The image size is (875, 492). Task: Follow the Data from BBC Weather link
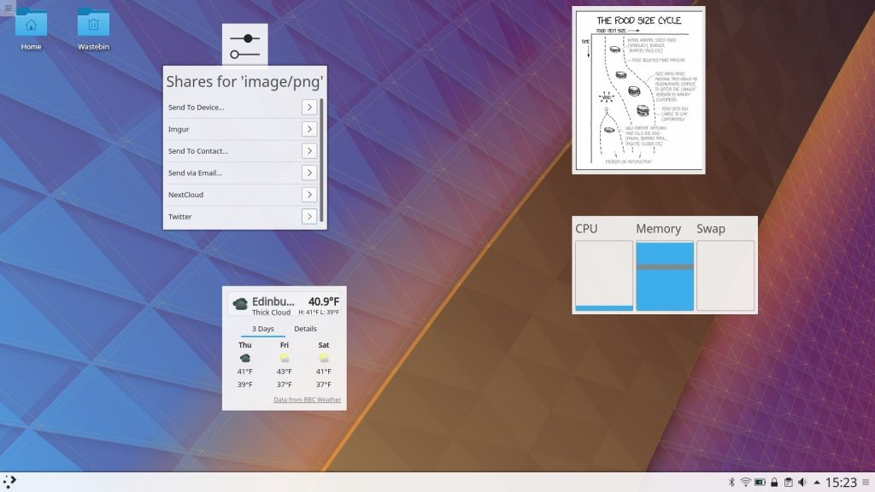click(307, 400)
